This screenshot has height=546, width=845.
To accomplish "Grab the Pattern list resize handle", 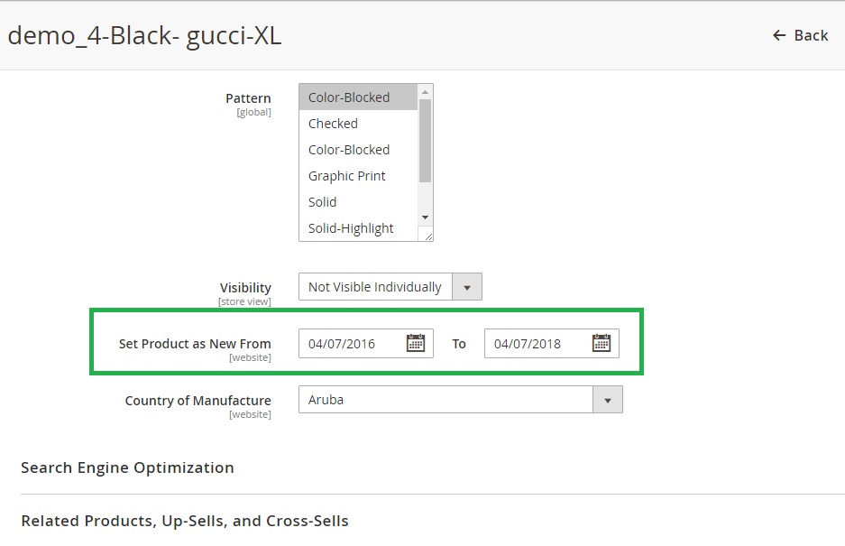I will pos(427,236).
